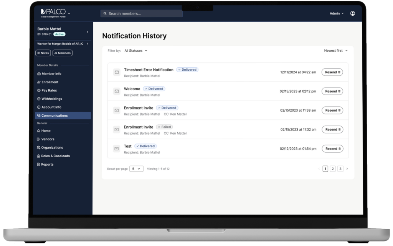Change results per page dropdown

click(x=136, y=169)
